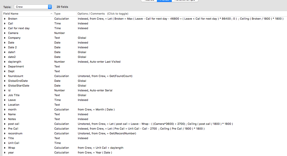
Task: Click the reorder handle beside Job Title field
Action: point(5,95)
